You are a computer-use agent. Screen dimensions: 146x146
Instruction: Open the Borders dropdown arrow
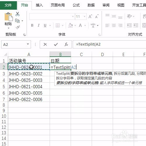pyautogui.click(x=63, y=25)
